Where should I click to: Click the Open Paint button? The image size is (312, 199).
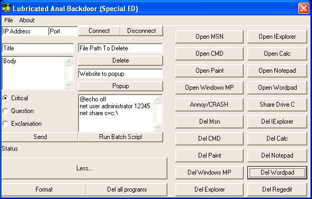point(209,71)
